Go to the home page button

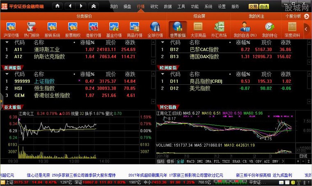[x=57, y=6]
